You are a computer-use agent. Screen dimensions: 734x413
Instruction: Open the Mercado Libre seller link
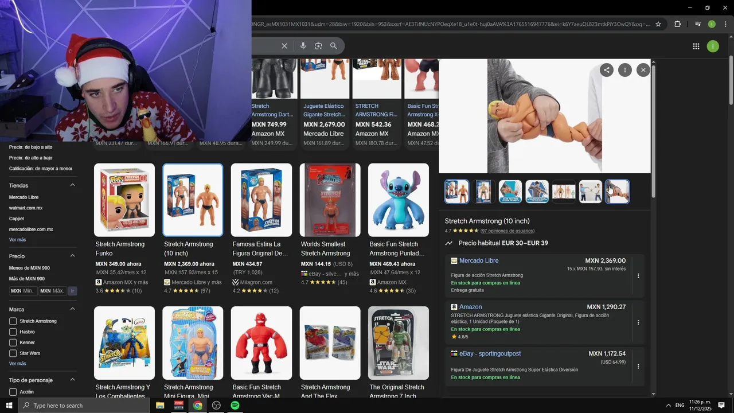click(x=479, y=260)
